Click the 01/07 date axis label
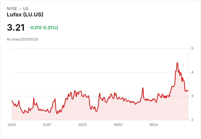 [47, 125]
